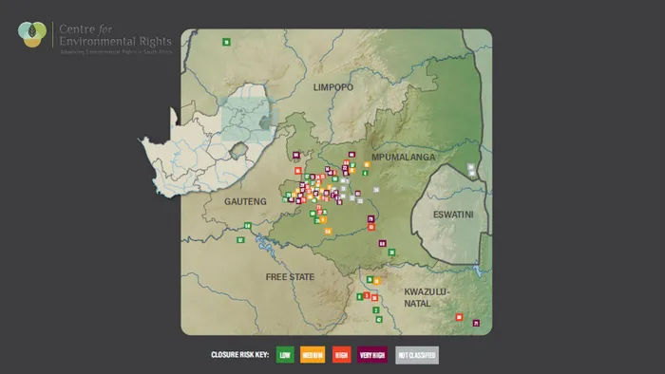
Task: Click the VERY HIGH closure risk legend swatch
Action: pos(372,355)
